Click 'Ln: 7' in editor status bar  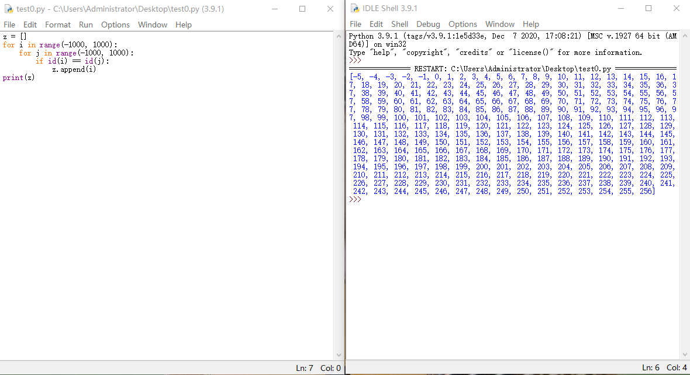pyautogui.click(x=305, y=368)
